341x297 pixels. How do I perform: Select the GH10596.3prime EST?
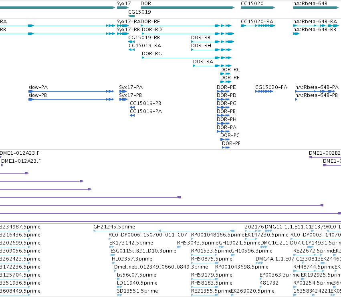pos(252,251)
